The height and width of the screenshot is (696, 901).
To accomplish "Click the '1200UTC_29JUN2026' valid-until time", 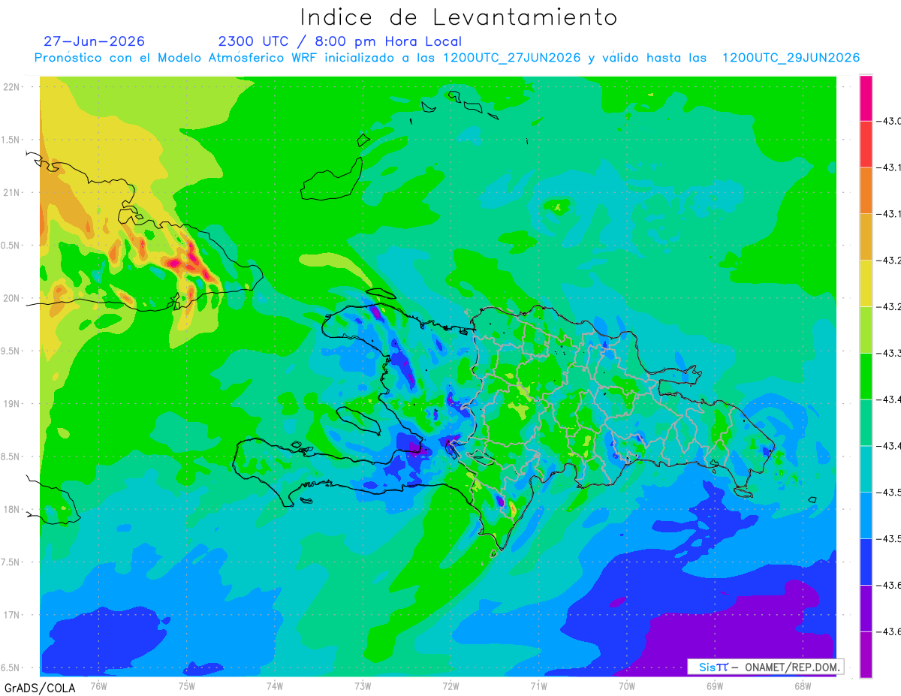I will 791,58.
